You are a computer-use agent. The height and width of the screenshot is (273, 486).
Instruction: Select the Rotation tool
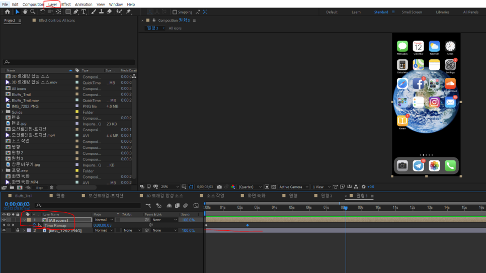[42, 12]
